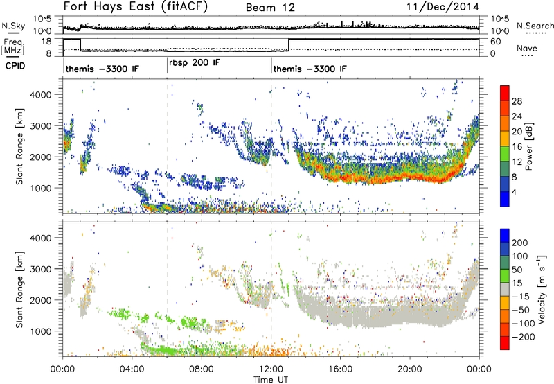This screenshot has width=554, height=384.
Task: Click the '-50' velocity scale value
Action: coord(521,310)
